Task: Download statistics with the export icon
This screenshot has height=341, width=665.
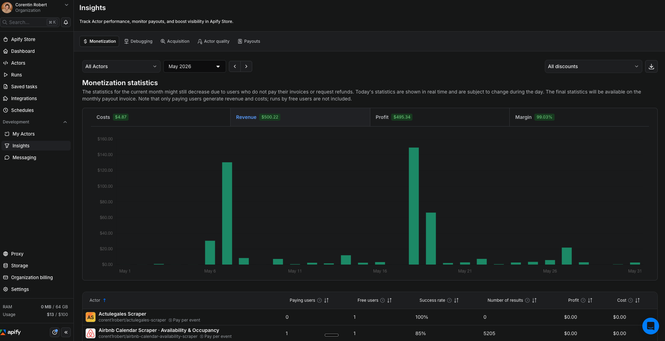Action: click(x=651, y=66)
